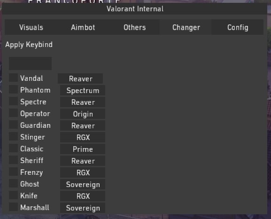
Task: Enable the Vandal checkbox
Action: tap(13, 78)
